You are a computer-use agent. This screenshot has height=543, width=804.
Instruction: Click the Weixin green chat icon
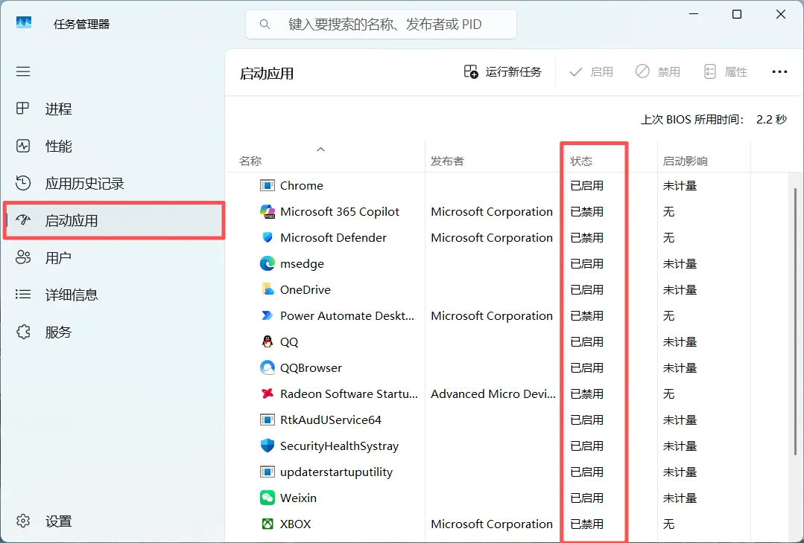[268, 498]
